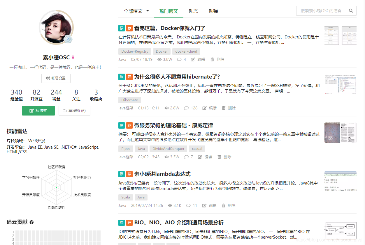Image resolution: width=365 pixels, height=245 pixels.
Task: Switch to 热门博文 tab
Action: [169, 11]
